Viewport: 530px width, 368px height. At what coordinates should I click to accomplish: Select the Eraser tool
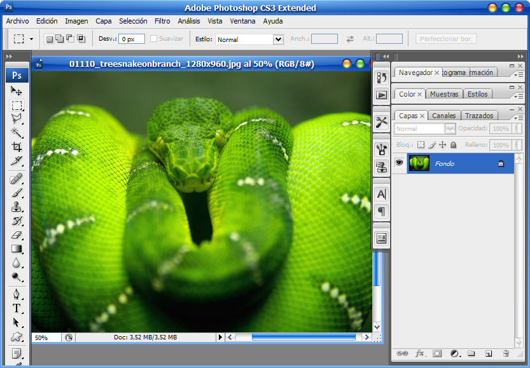(17, 235)
